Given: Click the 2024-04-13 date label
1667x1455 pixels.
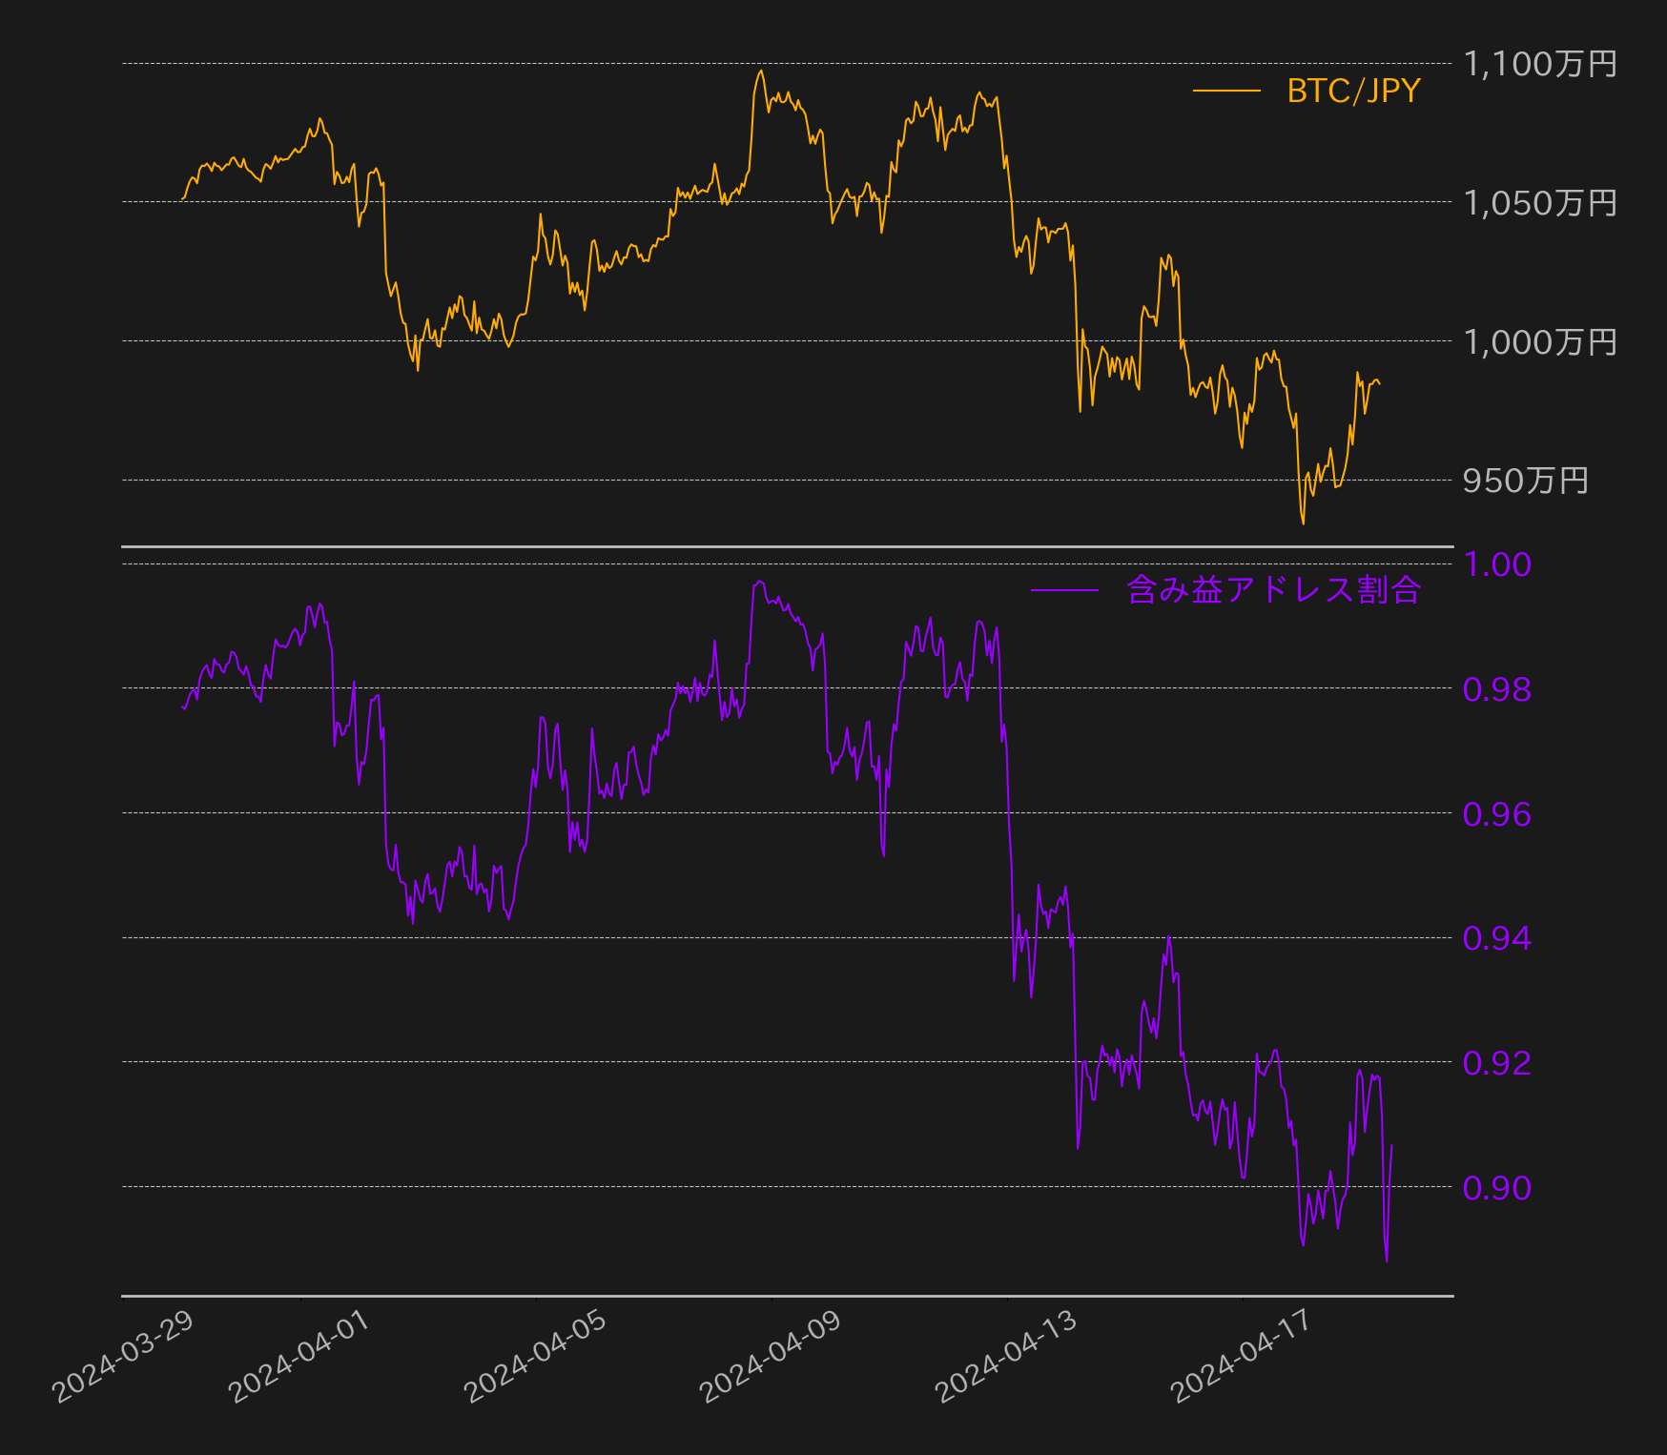Looking at the screenshot, I should tap(1005, 1356).
